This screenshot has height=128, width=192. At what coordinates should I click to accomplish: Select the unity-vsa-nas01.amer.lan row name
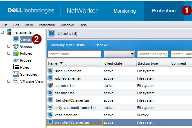pyautogui.click(x=75, y=108)
